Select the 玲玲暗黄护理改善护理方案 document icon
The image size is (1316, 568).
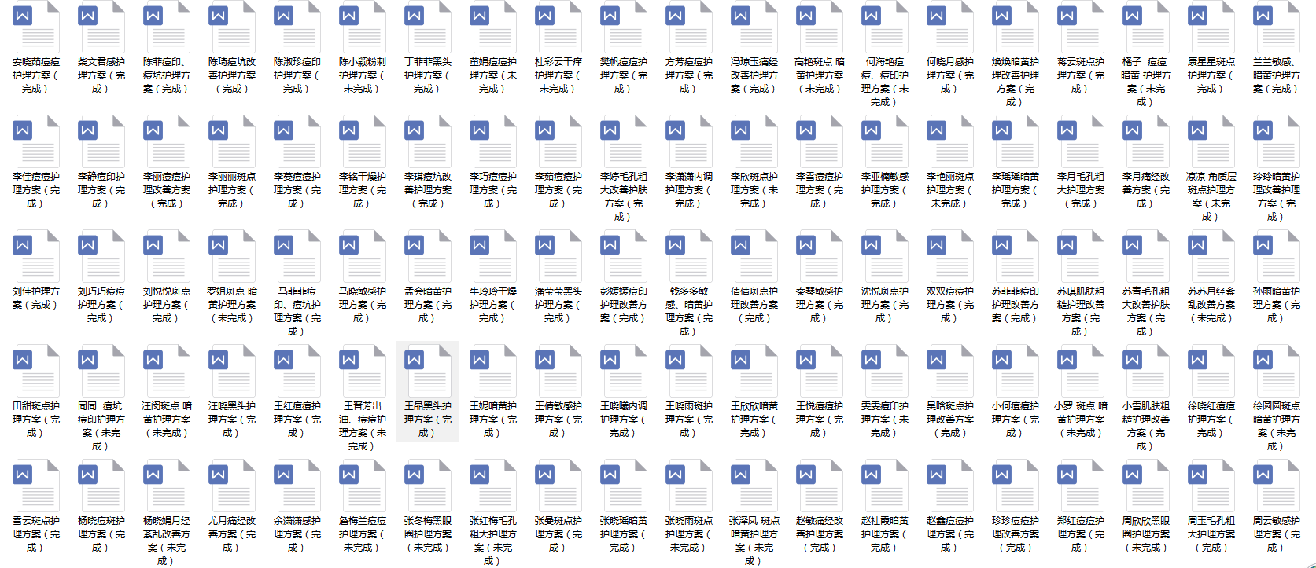click(x=1276, y=141)
